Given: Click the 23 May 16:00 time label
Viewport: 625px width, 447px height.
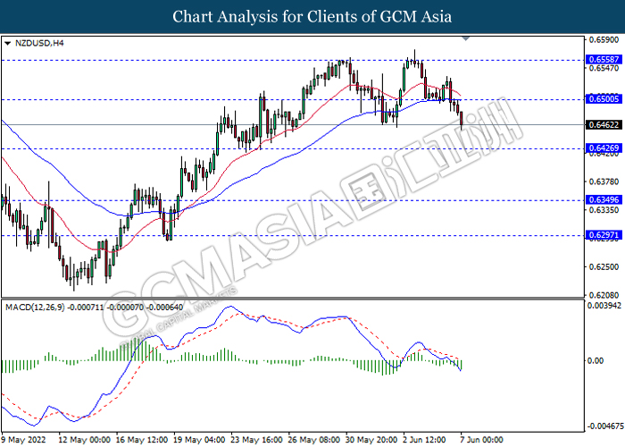Looking at the screenshot, I should (x=257, y=440).
